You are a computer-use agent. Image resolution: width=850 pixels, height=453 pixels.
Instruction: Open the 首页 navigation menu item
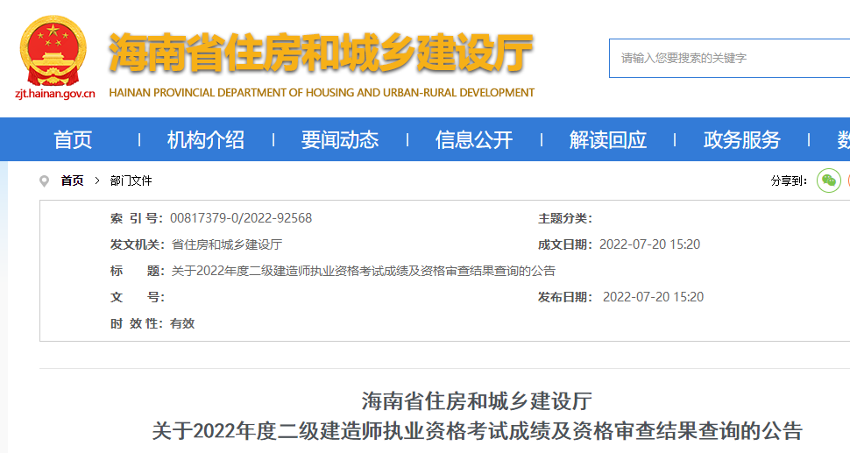[73, 139]
